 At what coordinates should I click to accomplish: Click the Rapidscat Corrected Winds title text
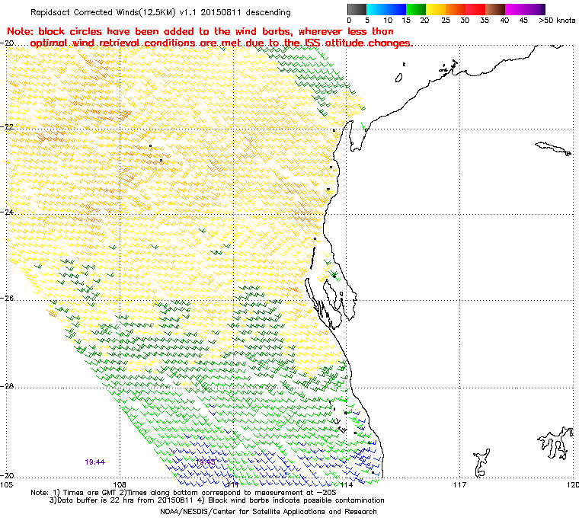tap(161, 12)
